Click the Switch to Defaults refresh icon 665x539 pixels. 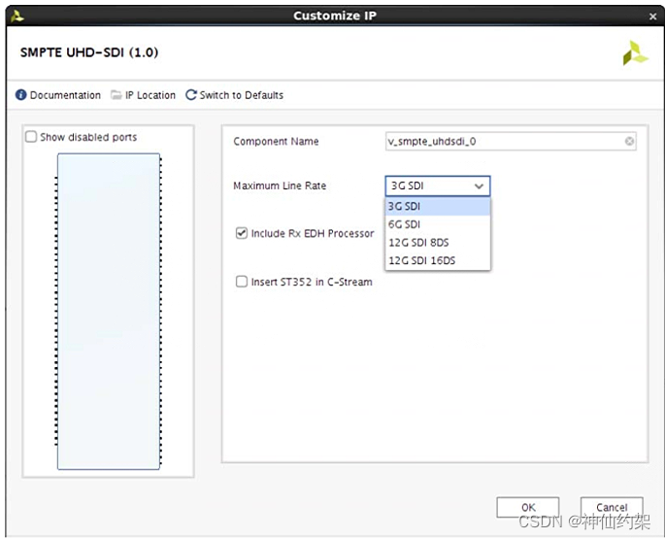[x=191, y=94]
